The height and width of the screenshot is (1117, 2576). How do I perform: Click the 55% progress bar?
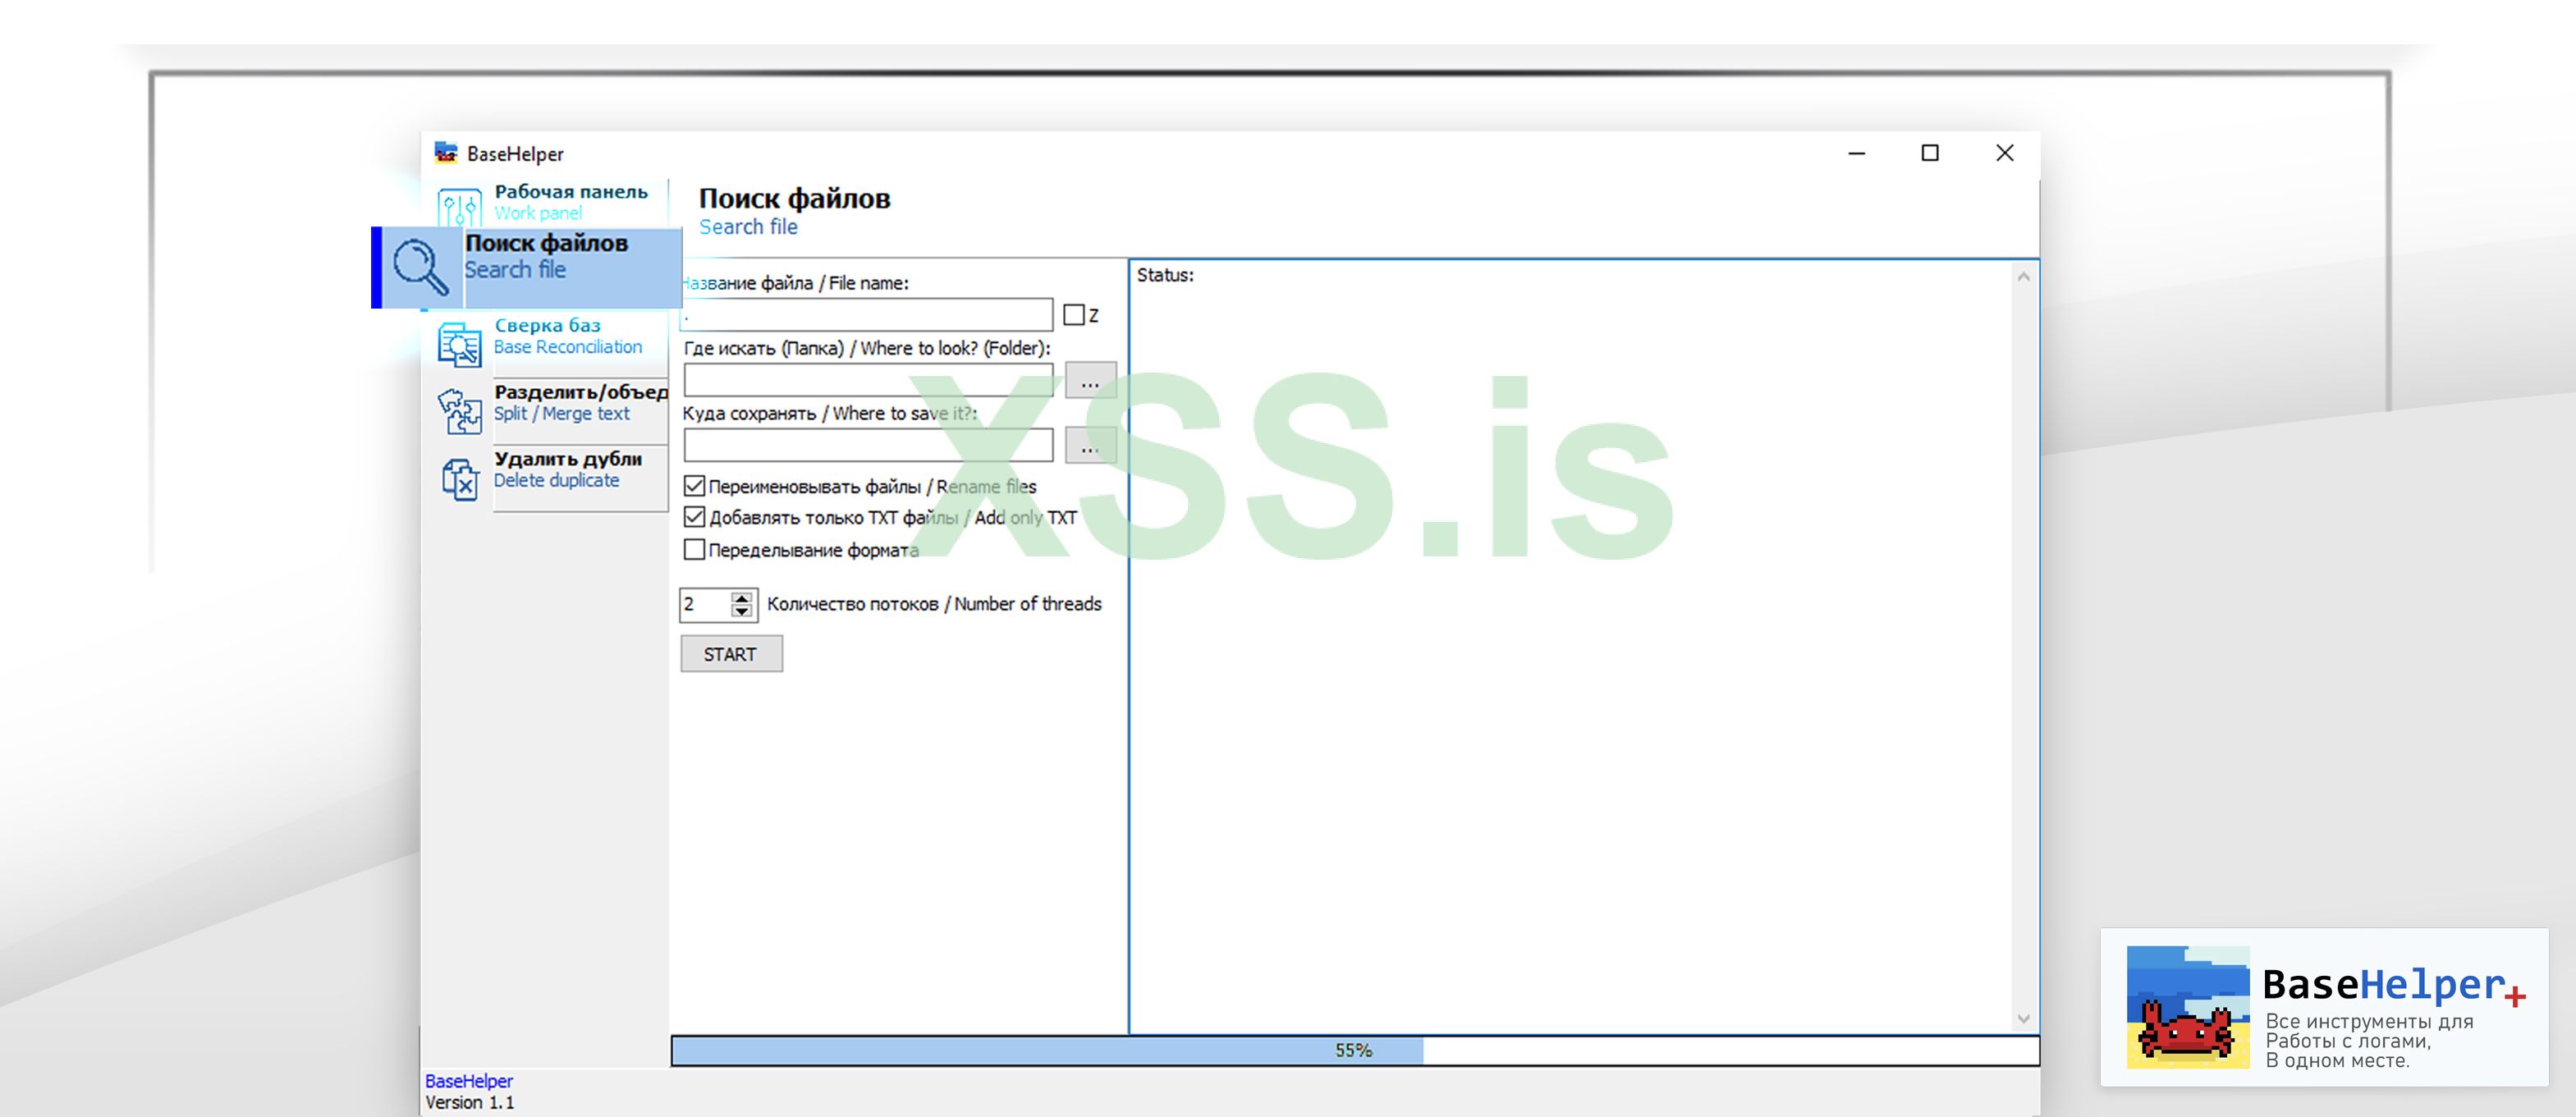coord(1353,1050)
